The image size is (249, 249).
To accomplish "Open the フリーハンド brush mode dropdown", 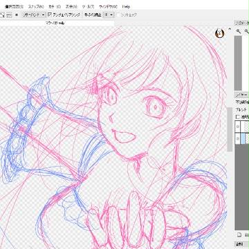I will coord(34,15).
